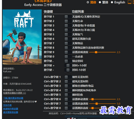
Task: Select the 简体 language option
Action: [x=92, y=2]
